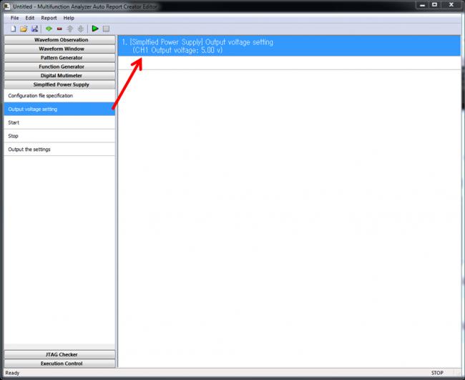This screenshot has width=465, height=380.
Task: Open the Help menu
Action: (x=69, y=18)
